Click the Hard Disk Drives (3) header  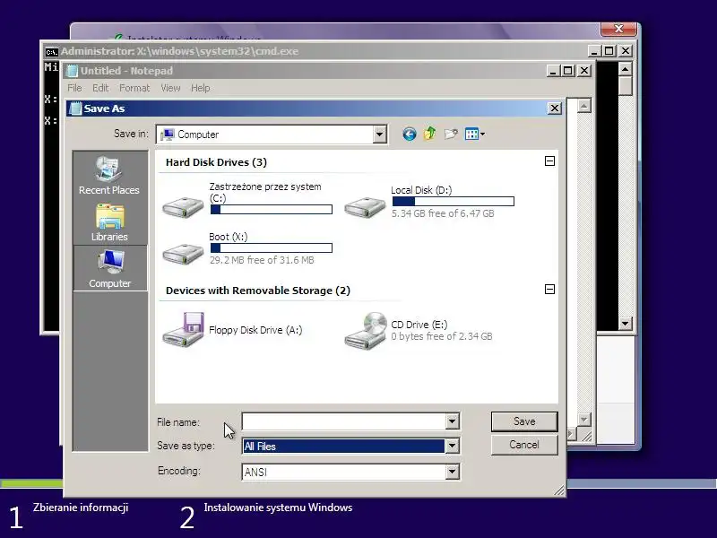point(216,162)
